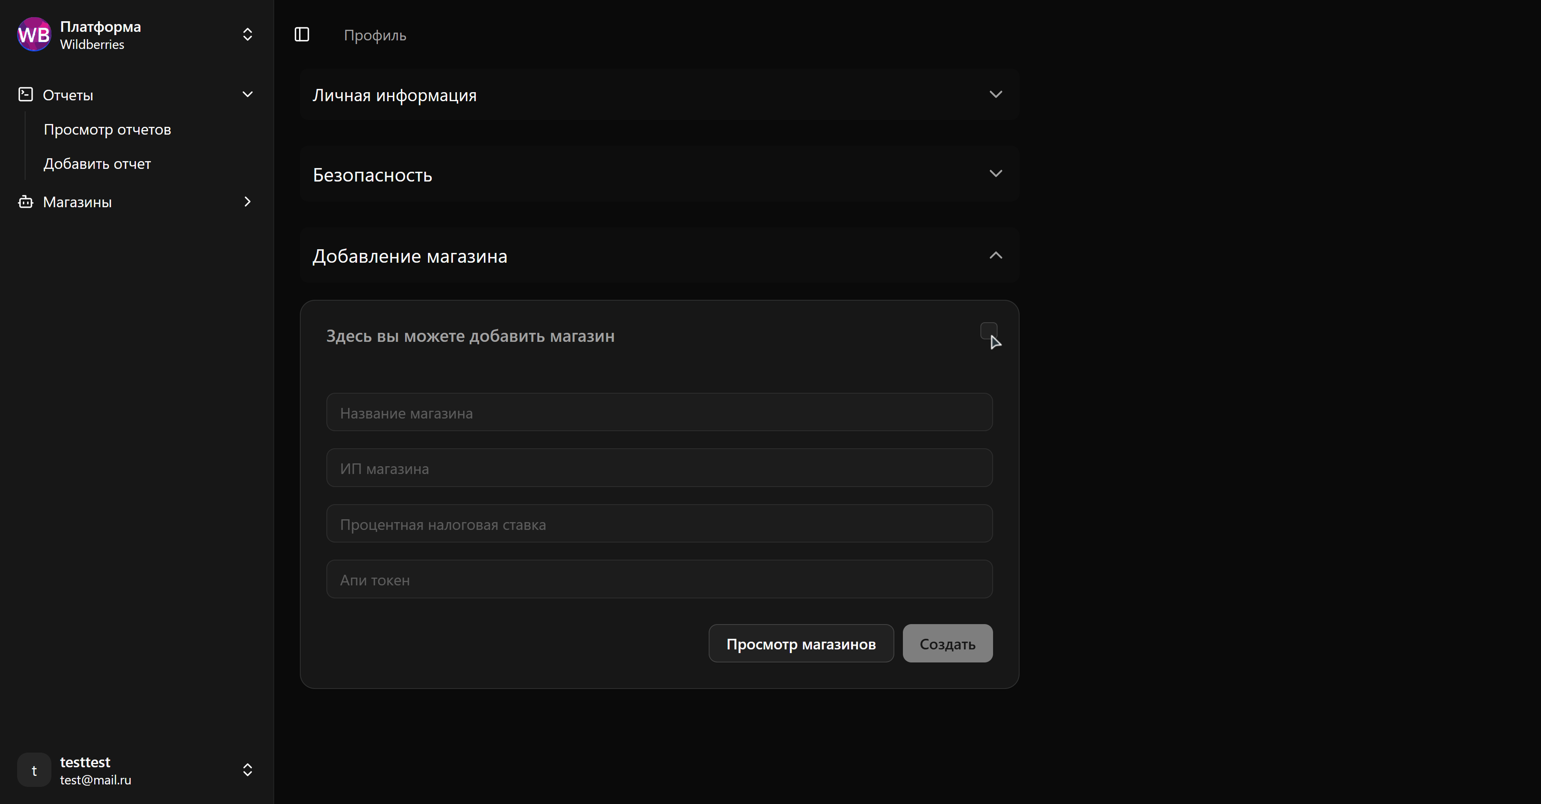Screen dimensions: 1541x804
Task: Click the Просмотр магазинов button
Action: pyautogui.click(x=801, y=644)
